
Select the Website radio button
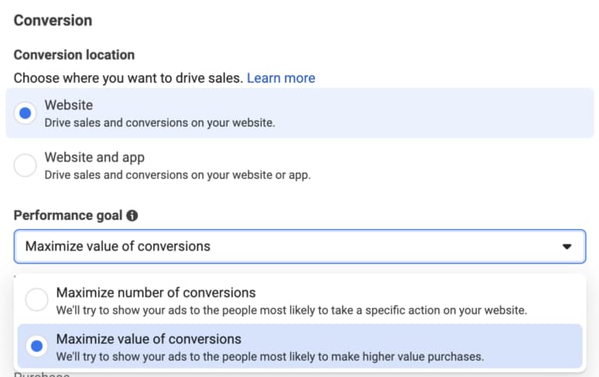pyautogui.click(x=27, y=113)
